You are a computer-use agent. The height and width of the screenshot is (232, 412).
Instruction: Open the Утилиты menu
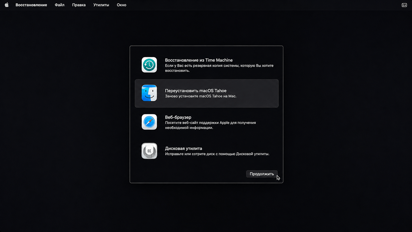(101, 5)
